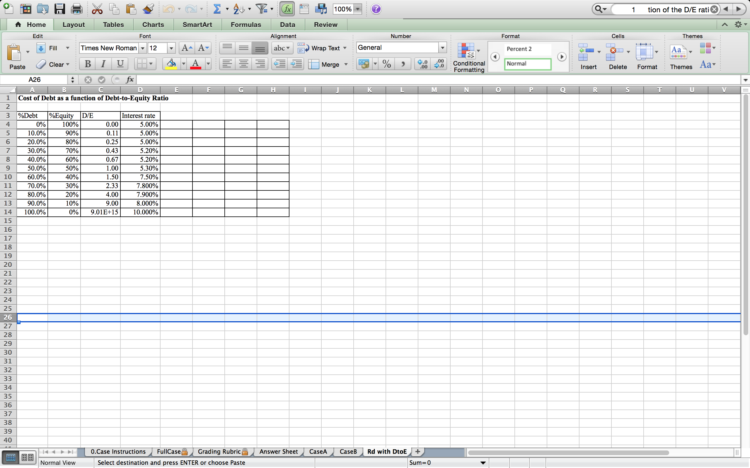This screenshot has width=750, height=468.
Task: Add a new sheet with the plus button
Action: 417,452
